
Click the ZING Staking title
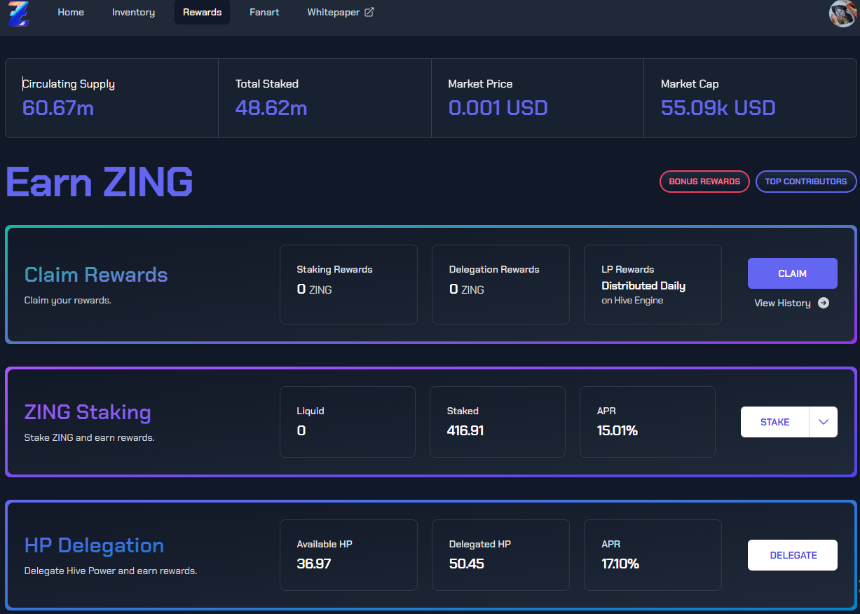(88, 411)
